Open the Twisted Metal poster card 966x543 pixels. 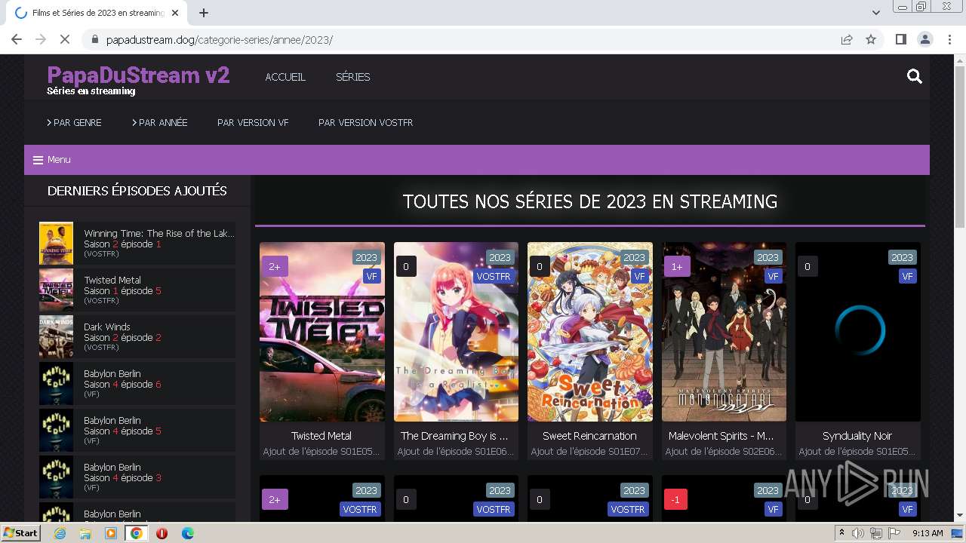322,332
